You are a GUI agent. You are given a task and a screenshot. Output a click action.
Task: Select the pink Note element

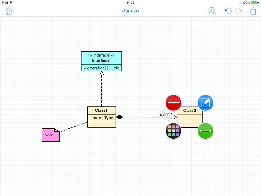click(51, 135)
